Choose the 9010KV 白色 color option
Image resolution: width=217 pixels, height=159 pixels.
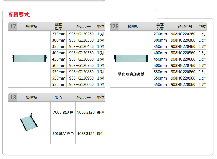pyautogui.click(x=63, y=133)
